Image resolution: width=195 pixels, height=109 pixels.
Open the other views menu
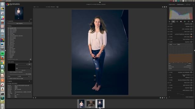[x=188, y=4]
